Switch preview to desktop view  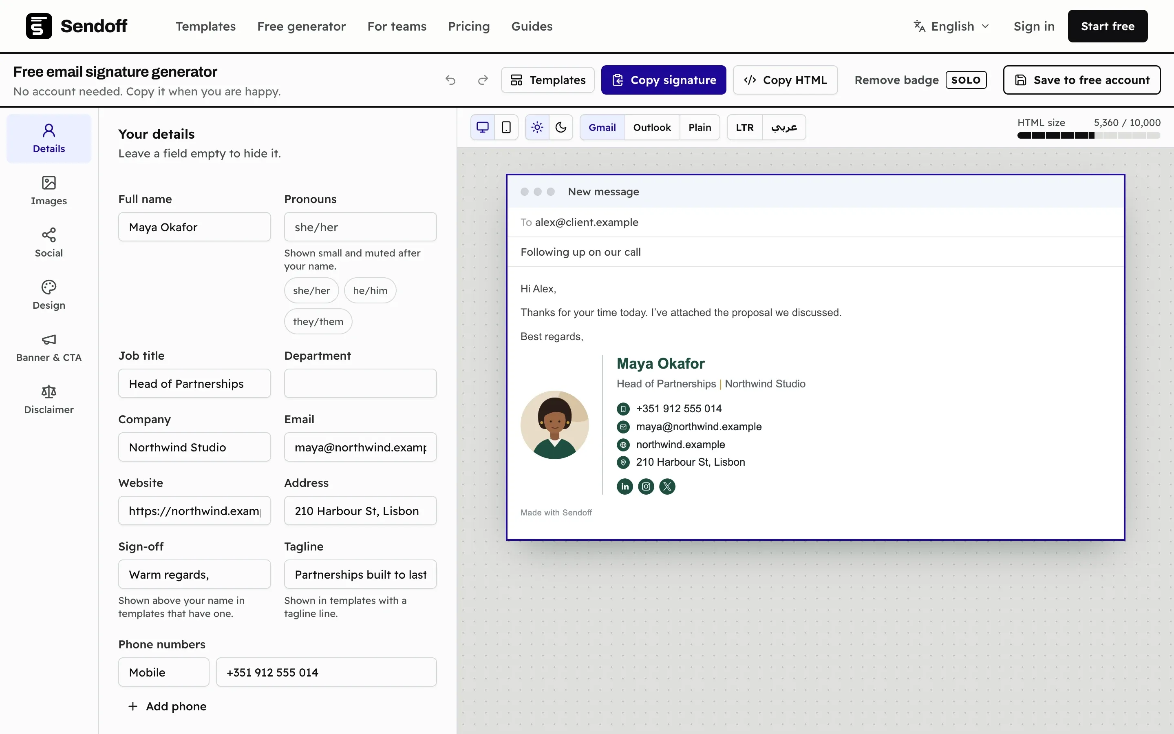(x=483, y=127)
